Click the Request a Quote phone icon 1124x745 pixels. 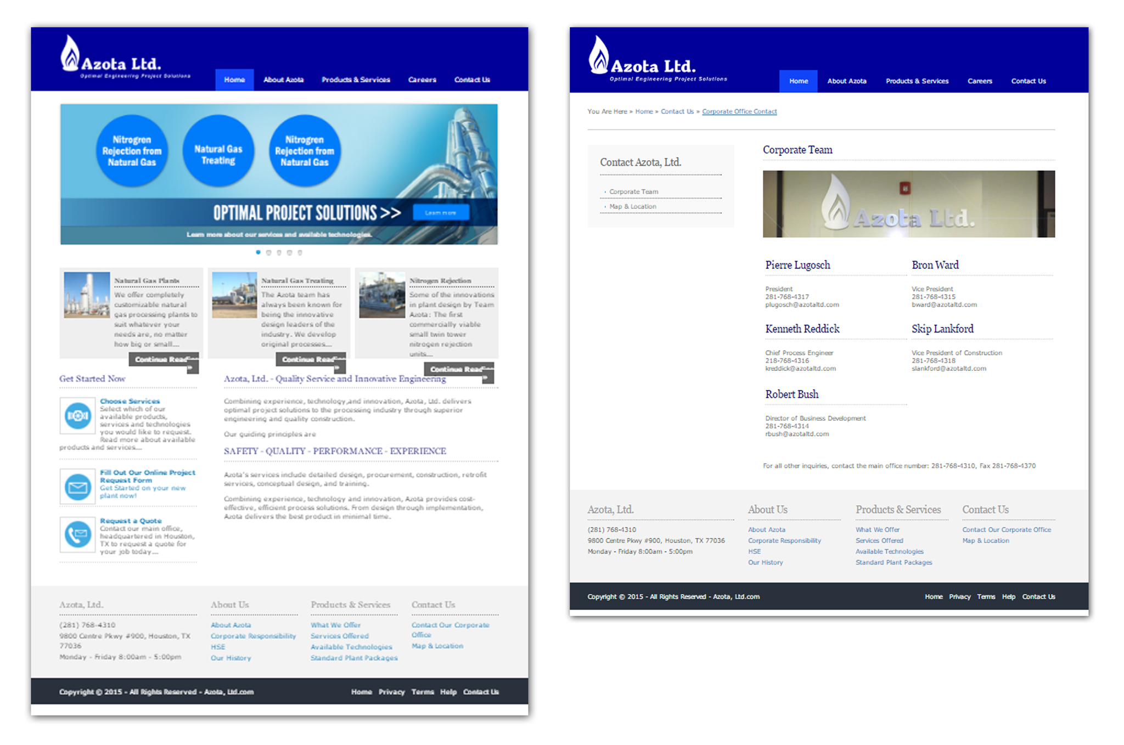point(77,534)
